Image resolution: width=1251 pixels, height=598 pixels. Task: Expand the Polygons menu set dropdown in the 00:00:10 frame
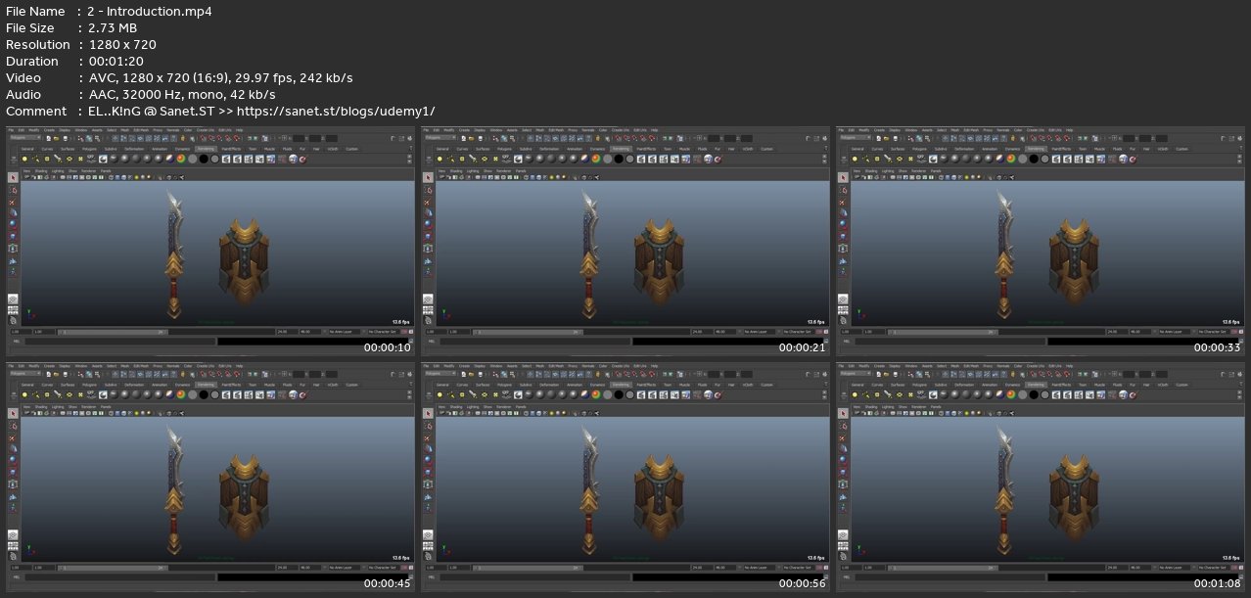coord(24,137)
